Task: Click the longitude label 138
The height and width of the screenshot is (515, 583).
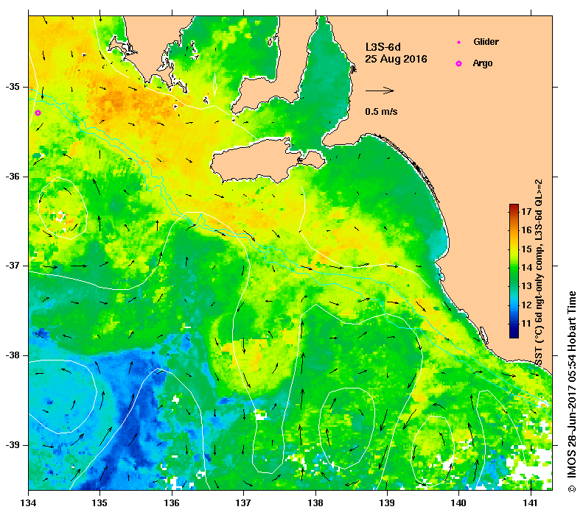Action: tap(315, 502)
